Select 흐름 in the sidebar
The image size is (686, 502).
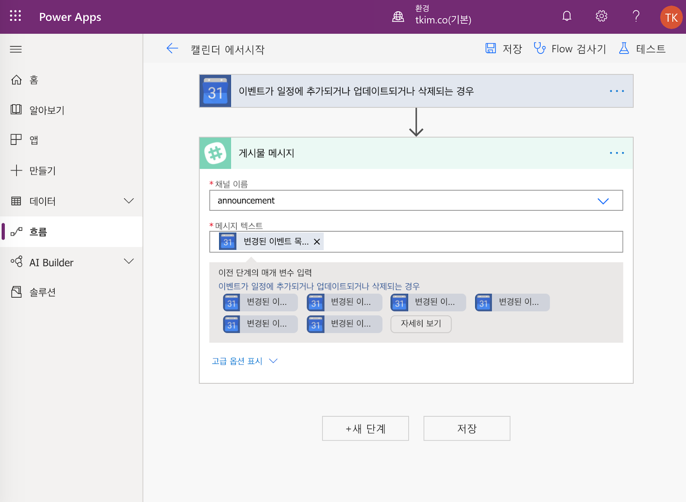(x=71, y=232)
